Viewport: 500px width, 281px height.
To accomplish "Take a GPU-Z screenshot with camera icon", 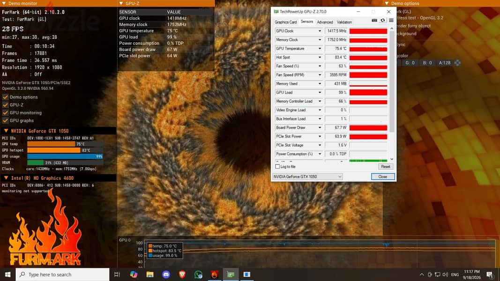I will point(374,21).
